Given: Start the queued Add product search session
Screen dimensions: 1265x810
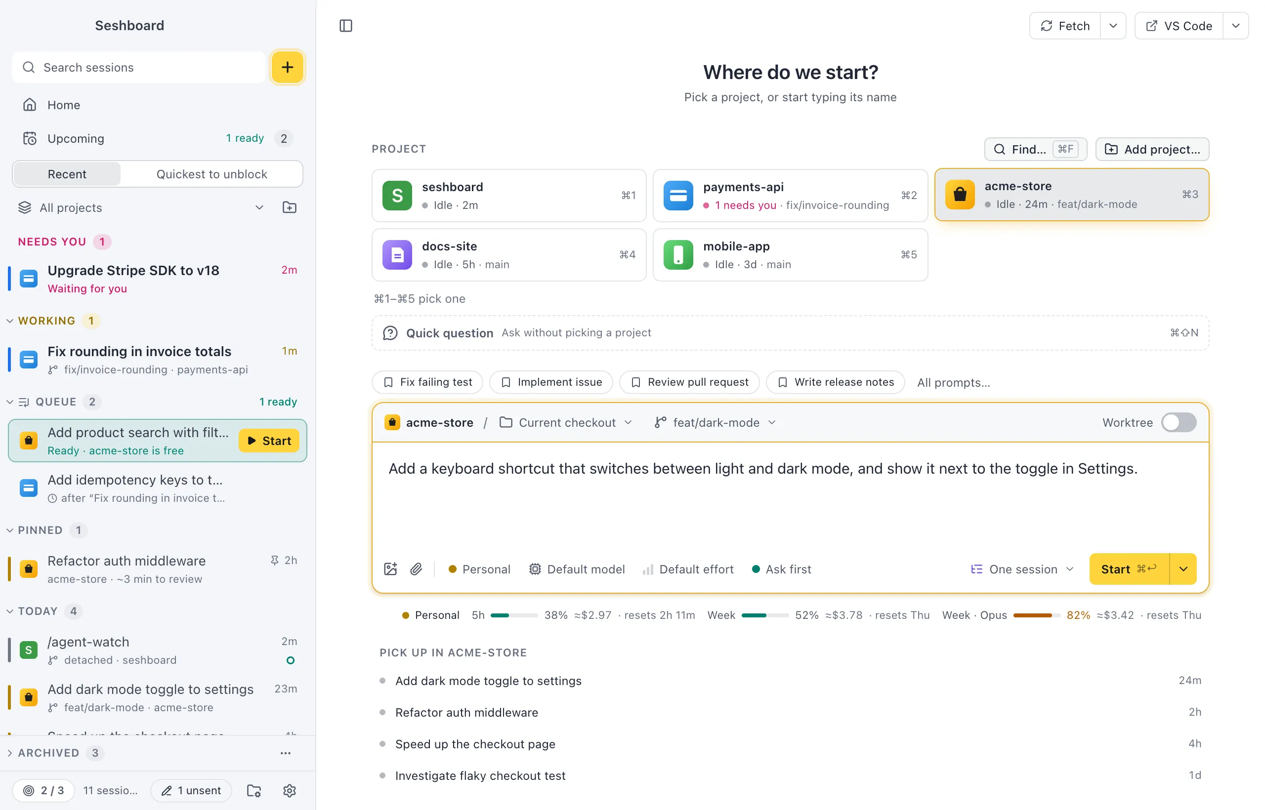Looking at the screenshot, I should pyautogui.click(x=269, y=441).
